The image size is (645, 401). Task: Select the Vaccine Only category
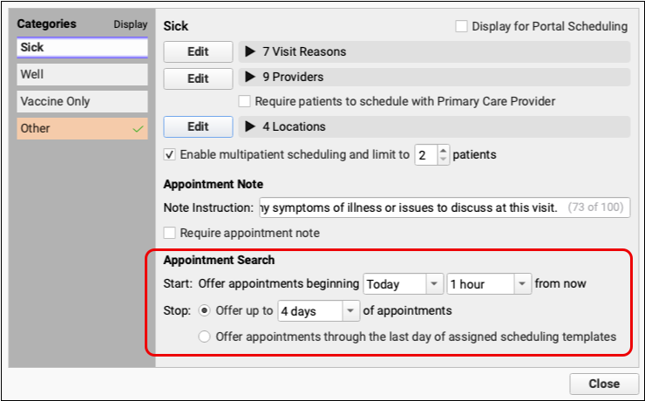tap(82, 102)
